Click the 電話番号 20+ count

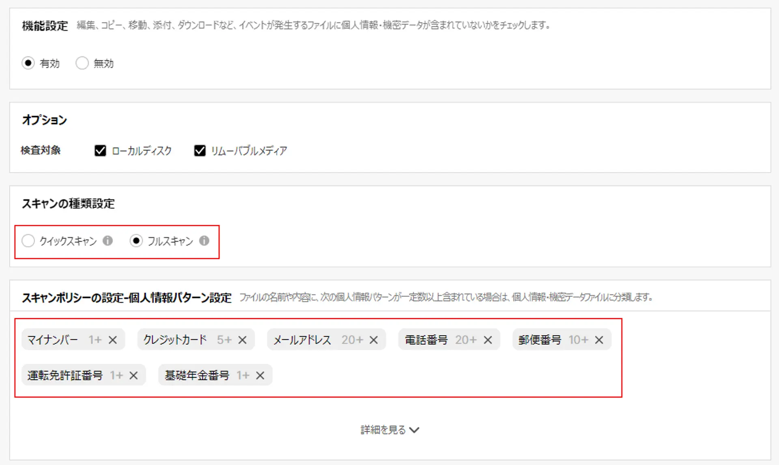coord(465,340)
